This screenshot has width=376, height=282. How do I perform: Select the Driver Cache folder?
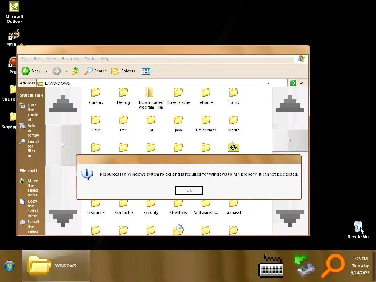[x=178, y=97]
